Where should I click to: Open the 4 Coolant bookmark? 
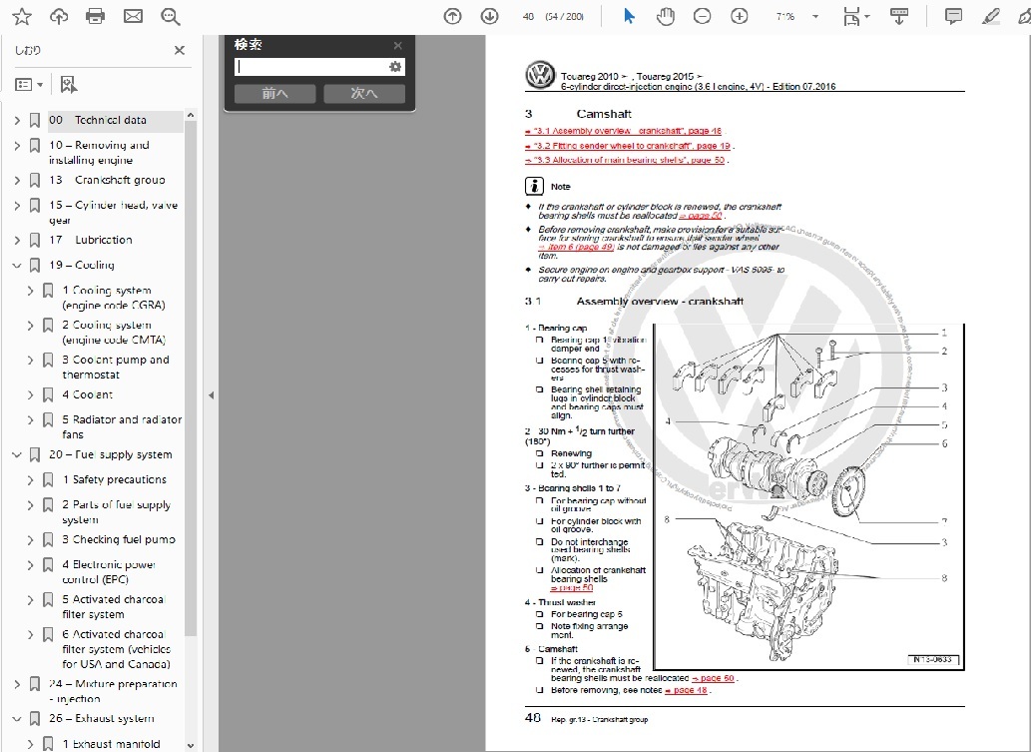click(88, 394)
